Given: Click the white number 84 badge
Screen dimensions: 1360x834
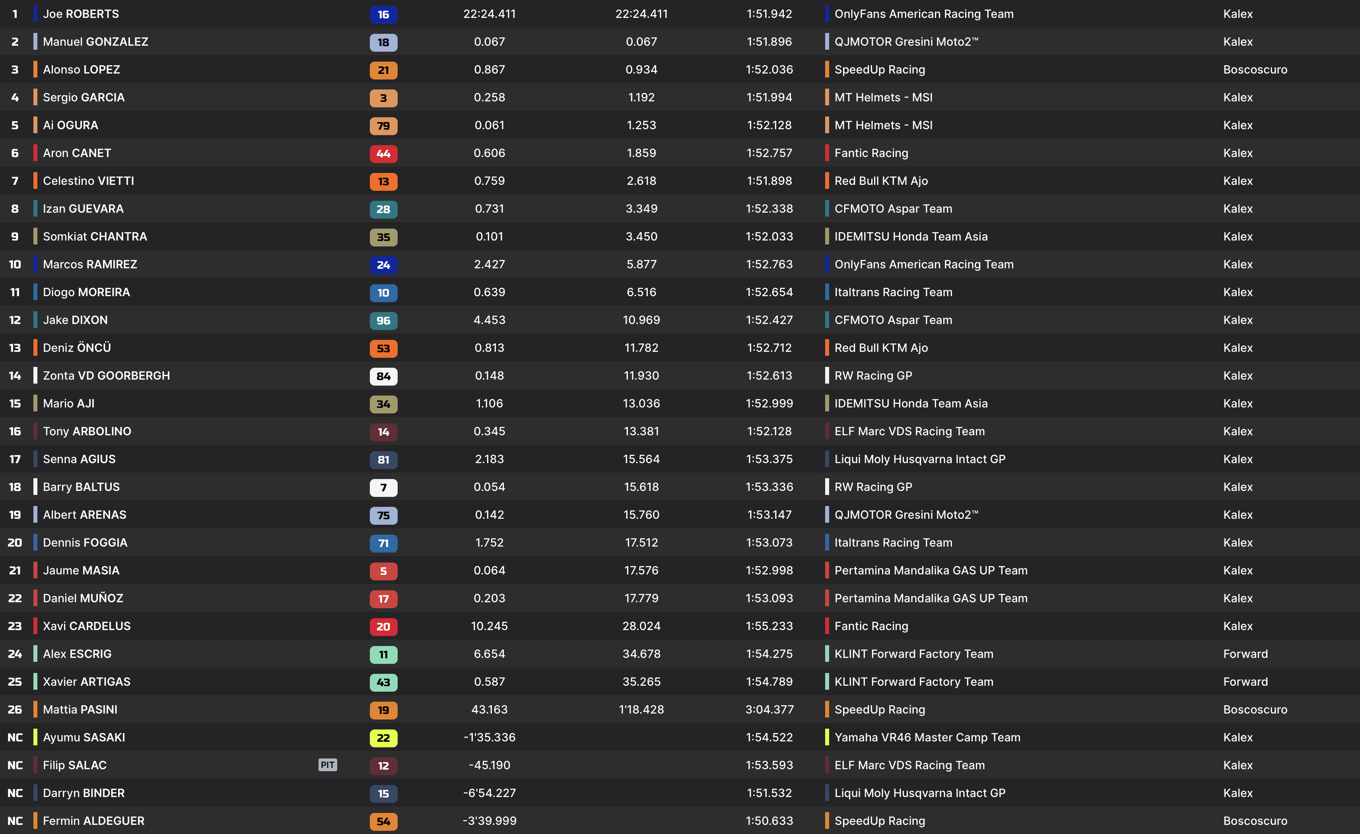Looking at the screenshot, I should (383, 376).
